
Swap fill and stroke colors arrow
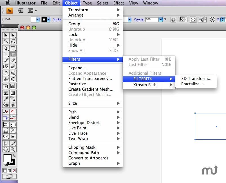[x=14, y=155]
